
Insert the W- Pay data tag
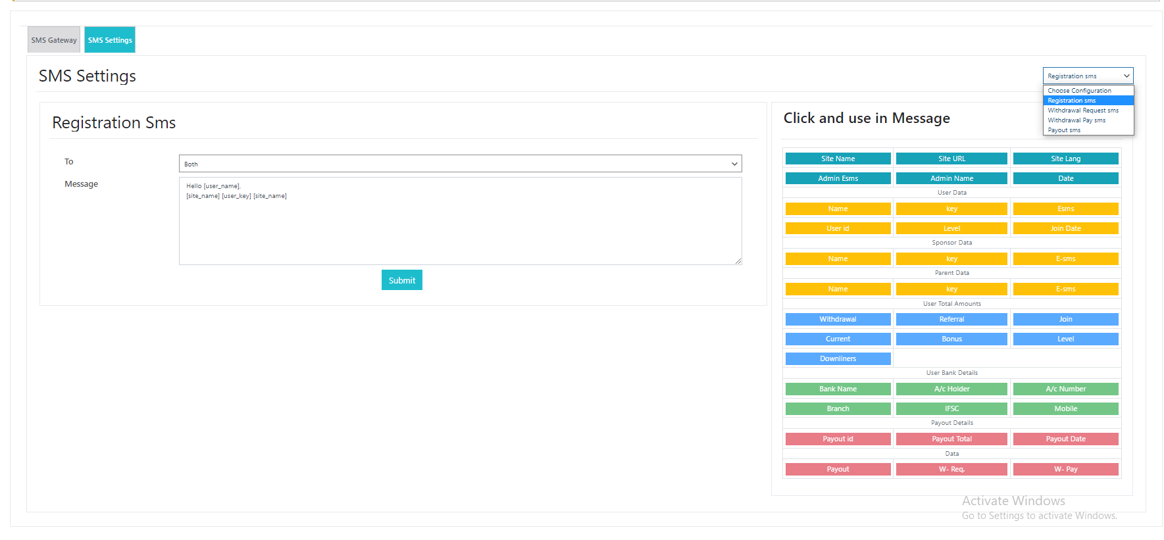[x=1065, y=469]
